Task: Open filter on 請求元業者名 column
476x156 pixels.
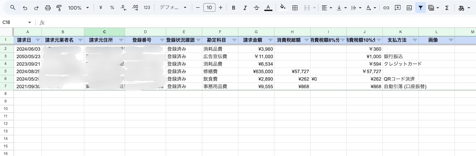Action: (x=80, y=40)
